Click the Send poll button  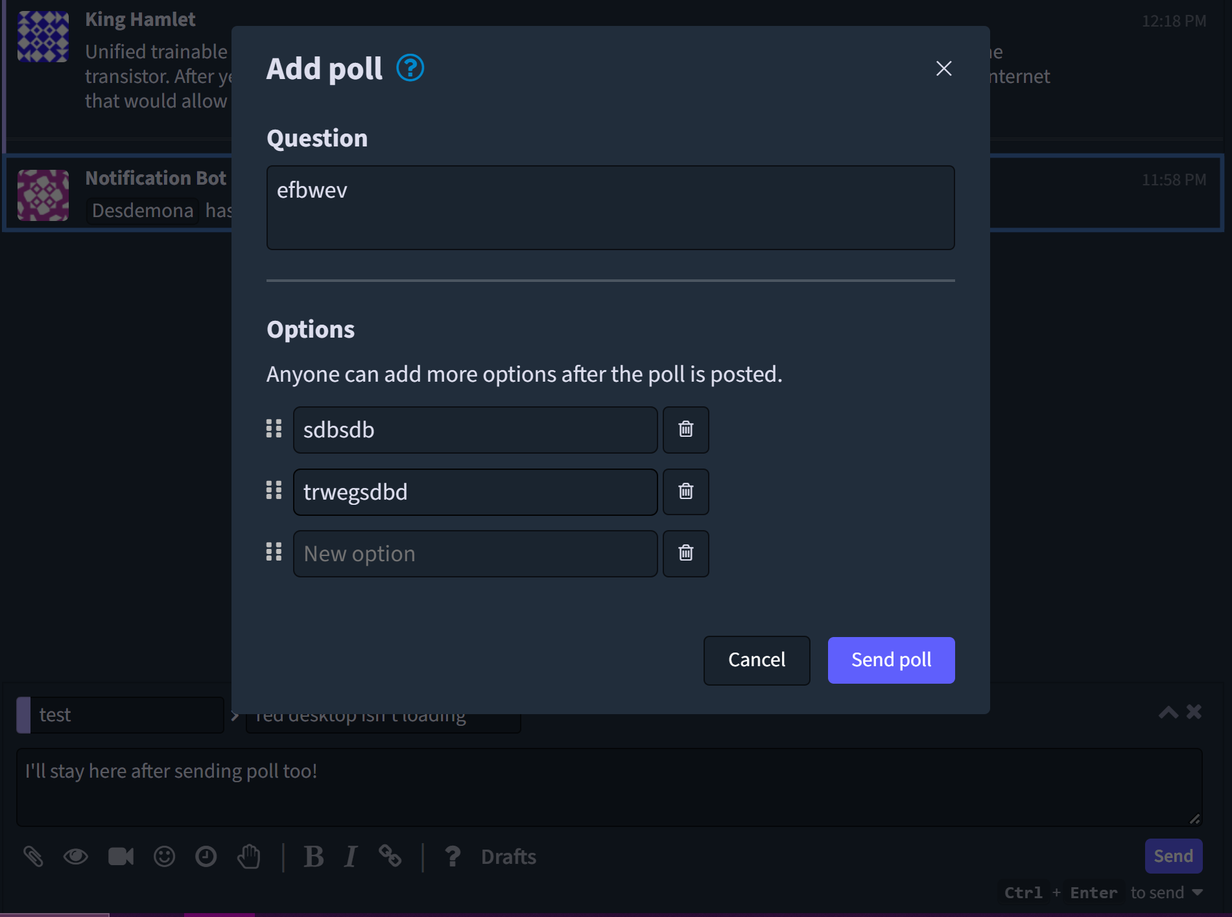click(x=891, y=660)
